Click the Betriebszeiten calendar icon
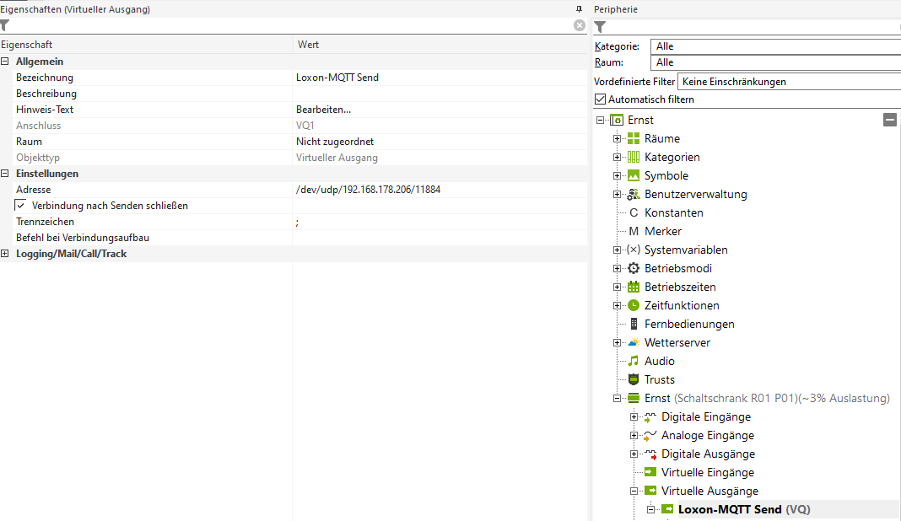This screenshot has height=521, width=901. [x=634, y=287]
